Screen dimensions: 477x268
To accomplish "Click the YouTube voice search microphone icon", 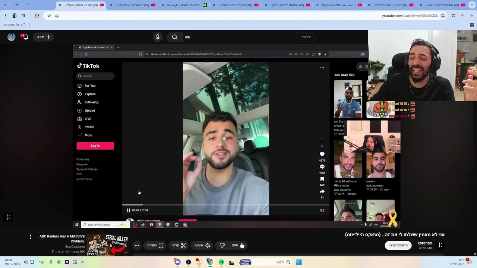I will pos(158,37).
